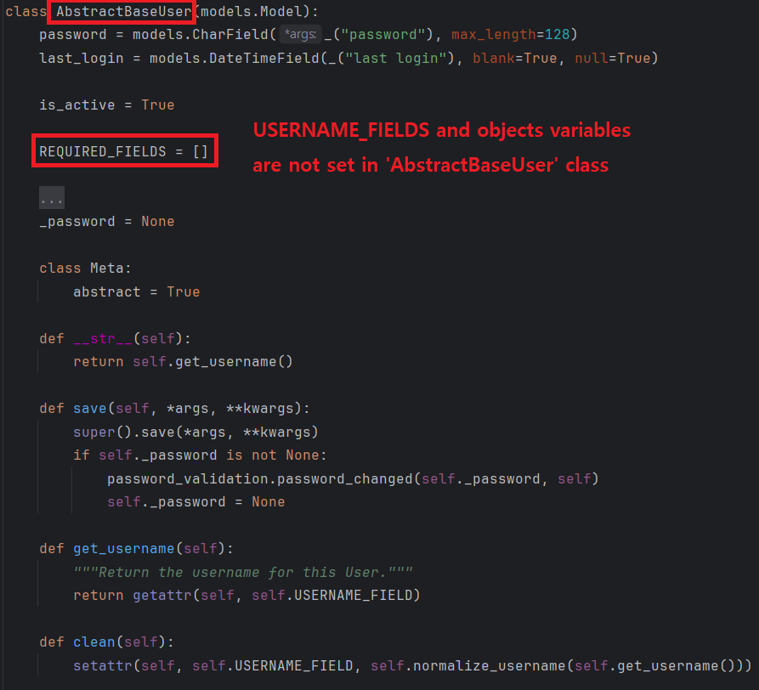Screen dimensions: 759x690
Task: Click the save method definition name
Action: [89, 408]
